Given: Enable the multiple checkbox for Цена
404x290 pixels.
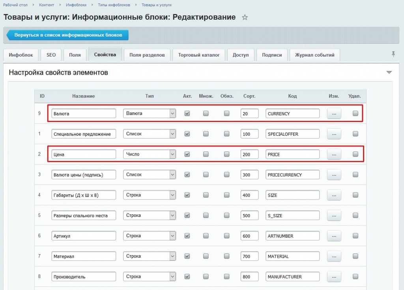Looking at the screenshot, I should point(206,154).
